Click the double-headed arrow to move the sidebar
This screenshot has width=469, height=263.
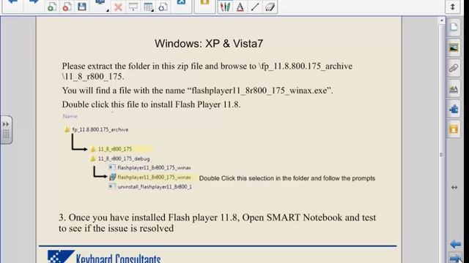click(x=454, y=187)
